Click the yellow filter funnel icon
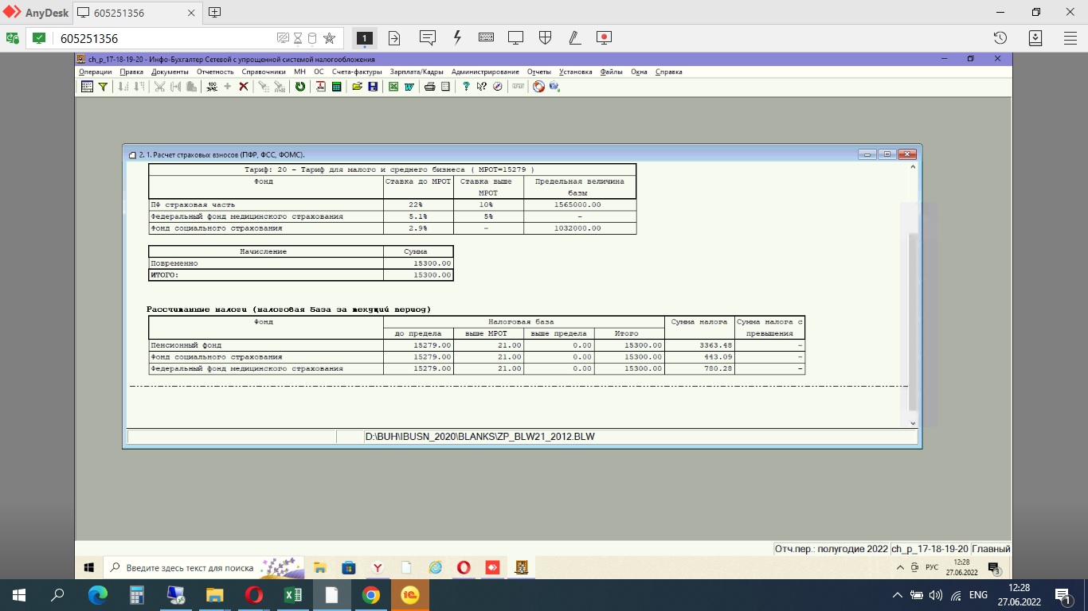1088x611 pixels. pyautogui.click(x=103, y=87)
